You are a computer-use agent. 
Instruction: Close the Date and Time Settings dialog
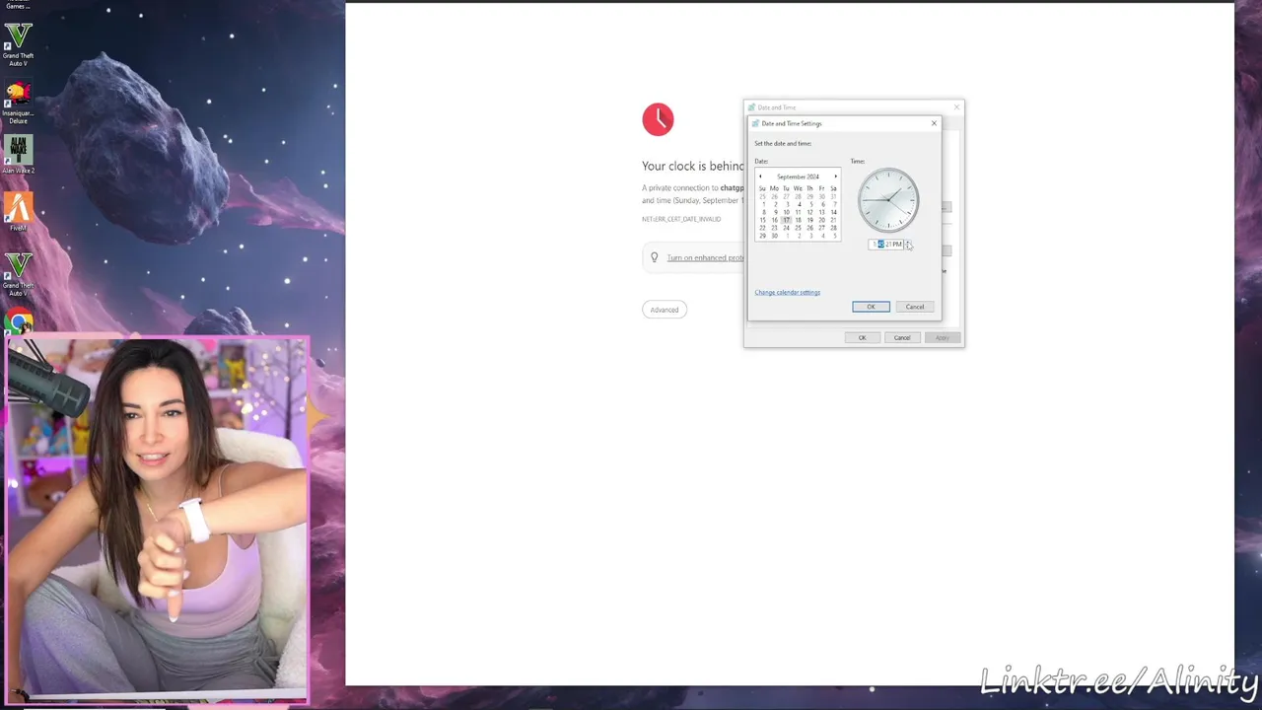tap(934, 123)
